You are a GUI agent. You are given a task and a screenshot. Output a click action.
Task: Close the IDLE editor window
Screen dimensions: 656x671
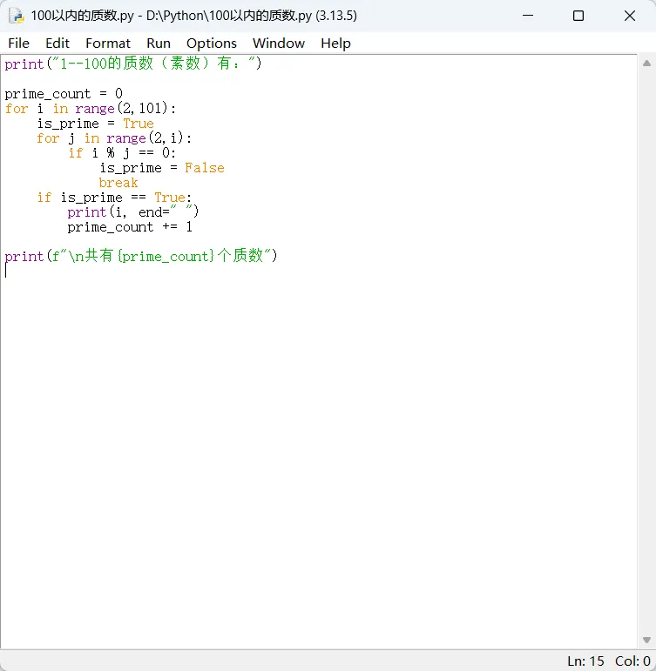[630, 16]
